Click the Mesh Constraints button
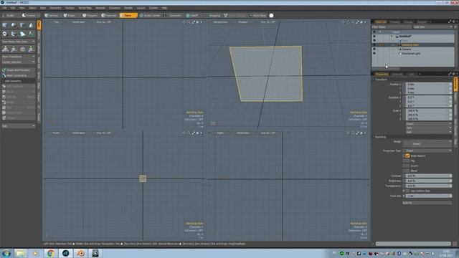This screenshot has width=459, height=258. click(x=18, y=75)
